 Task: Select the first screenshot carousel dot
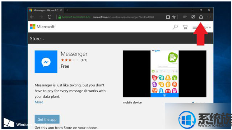[x=193, y=102]
